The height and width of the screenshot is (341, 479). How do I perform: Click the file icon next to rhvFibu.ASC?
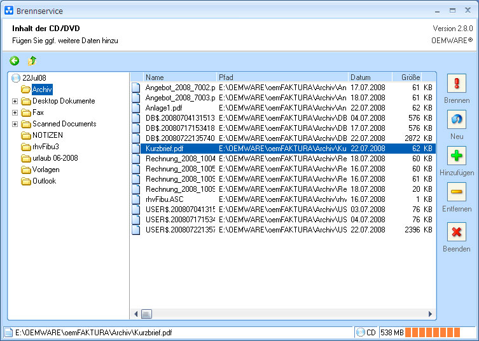click(x=136, y=199)
